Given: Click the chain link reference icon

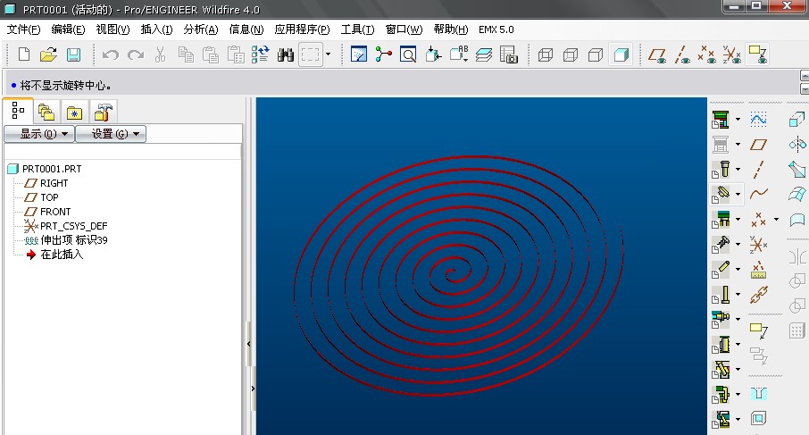Looking at the screenshot, I should pos(758,295).
